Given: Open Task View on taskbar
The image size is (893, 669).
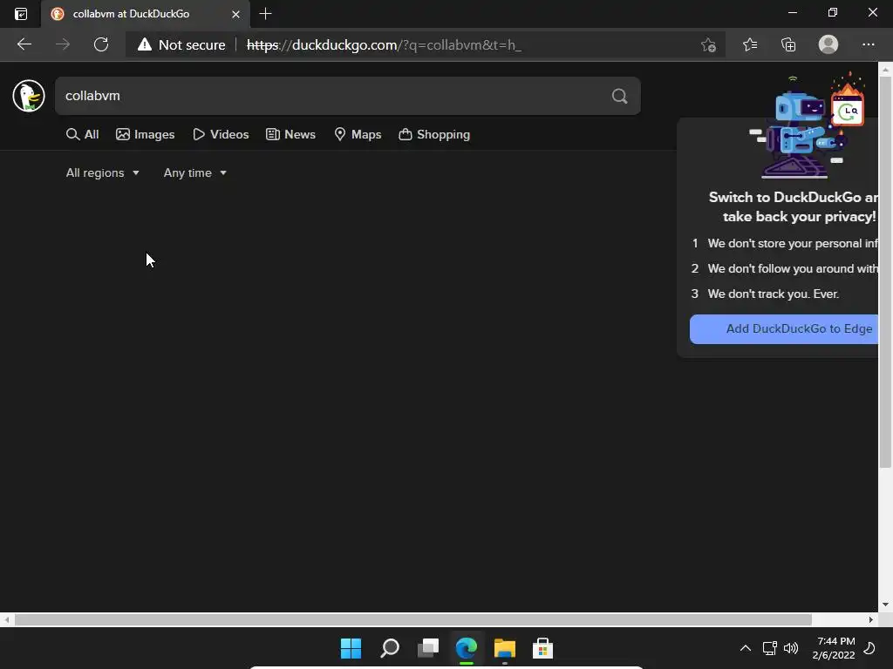Looking at the screenshot, I should (427, 648).
